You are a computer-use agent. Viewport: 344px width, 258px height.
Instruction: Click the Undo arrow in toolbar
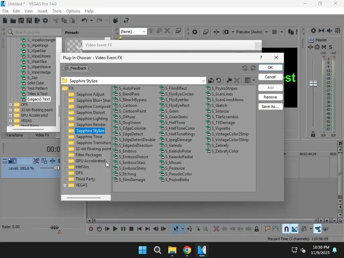tap(84, 20)
